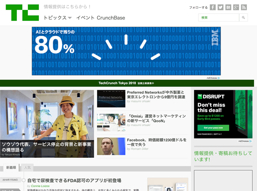257x191 pixels.
Task: Select the 人気 tab
Action: (x=27, y=168)
